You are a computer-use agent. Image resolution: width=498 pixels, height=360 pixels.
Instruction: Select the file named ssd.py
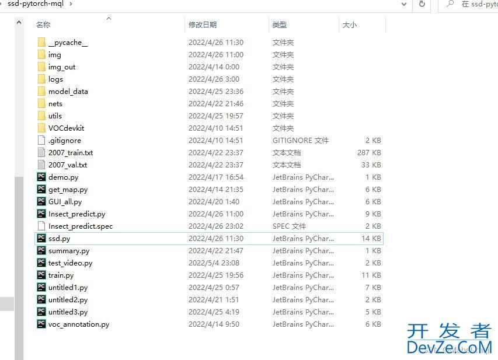[60, 239]
